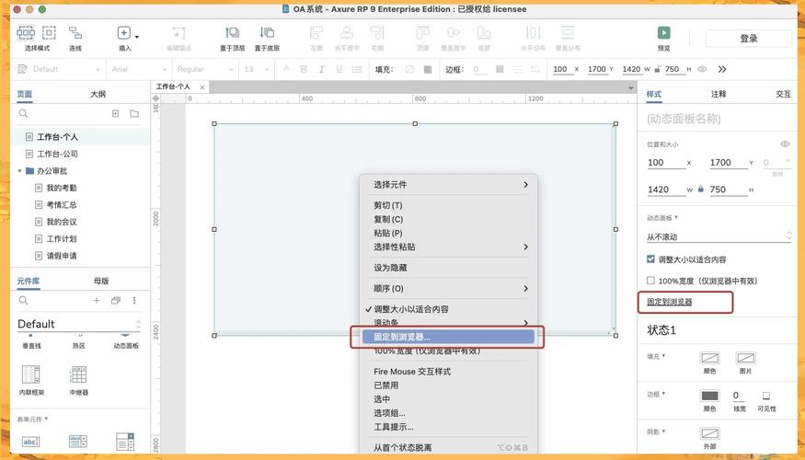Click the green 预览 preview button
This screenshot has width=805, height=460.
coord(664,33)
